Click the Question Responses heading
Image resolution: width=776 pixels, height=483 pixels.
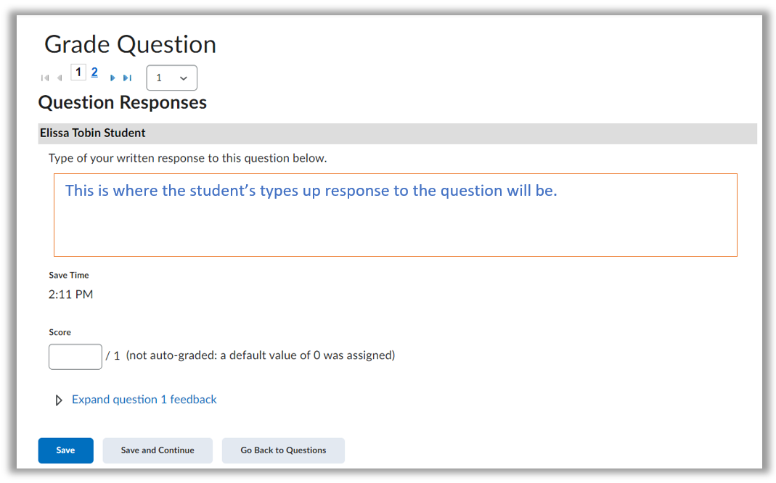[x=122, y=102]
